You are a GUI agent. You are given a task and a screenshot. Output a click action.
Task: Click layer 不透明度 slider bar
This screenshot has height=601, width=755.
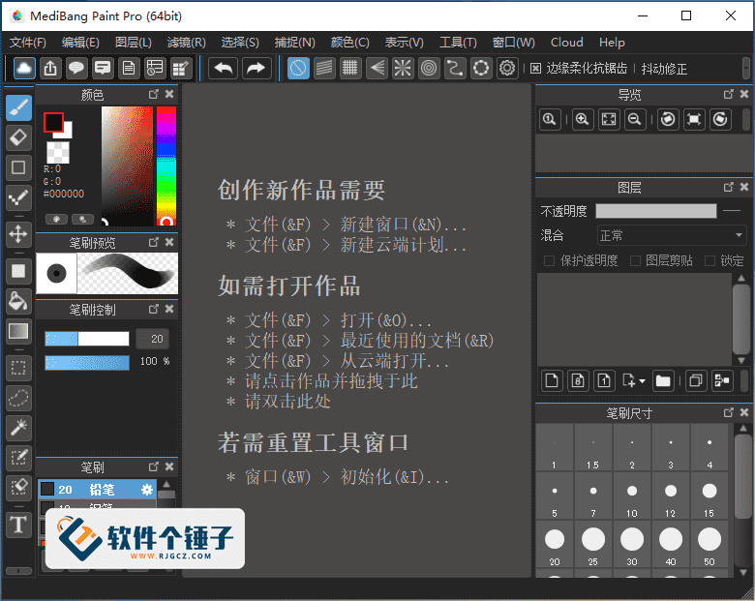(x=656, y=211)
